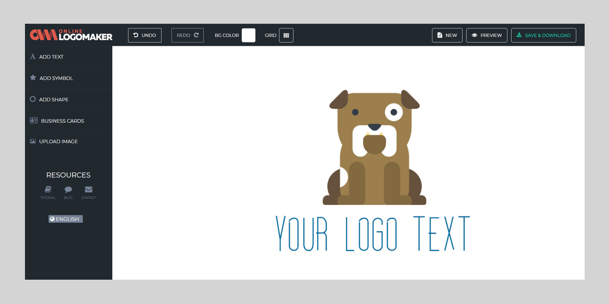The height and width of the screenshot is (304, 609).
Task: Undo the last action
Action: pos(144,35)
